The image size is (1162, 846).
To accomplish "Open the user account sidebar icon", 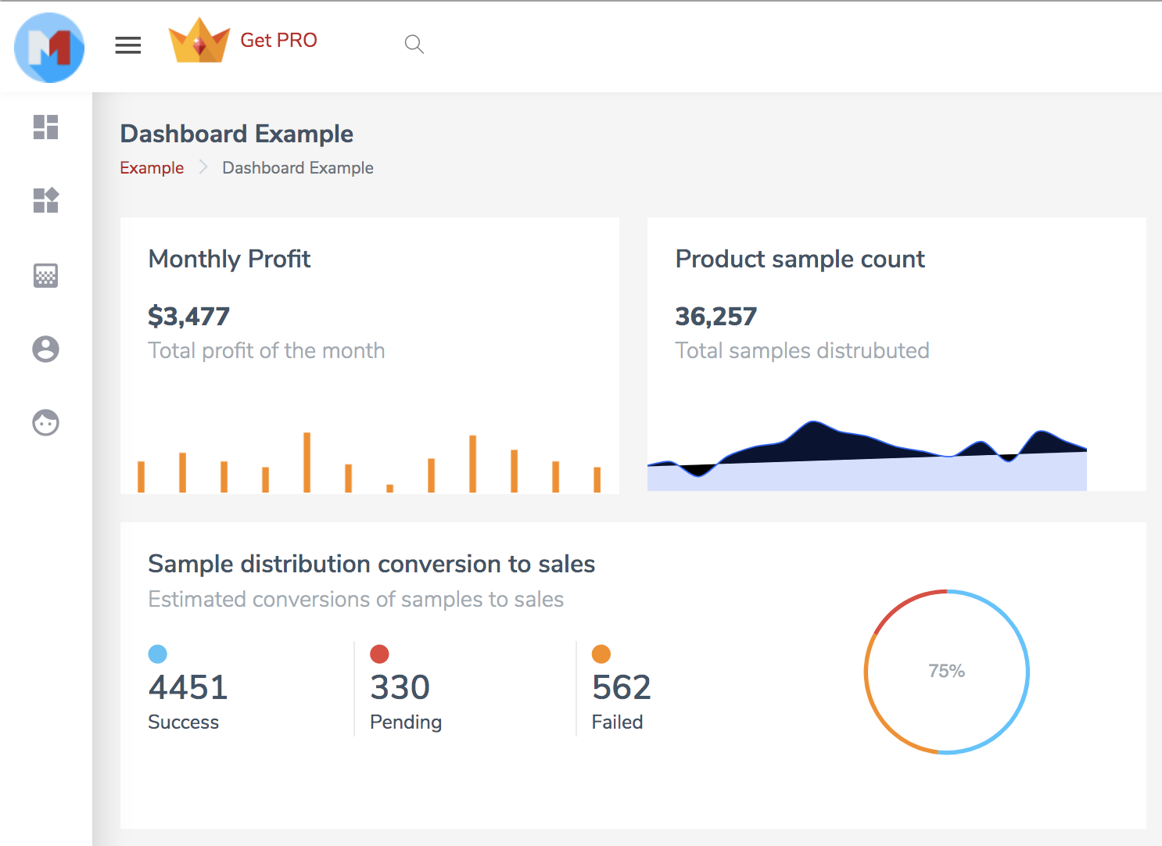I will tap(46, 349).
